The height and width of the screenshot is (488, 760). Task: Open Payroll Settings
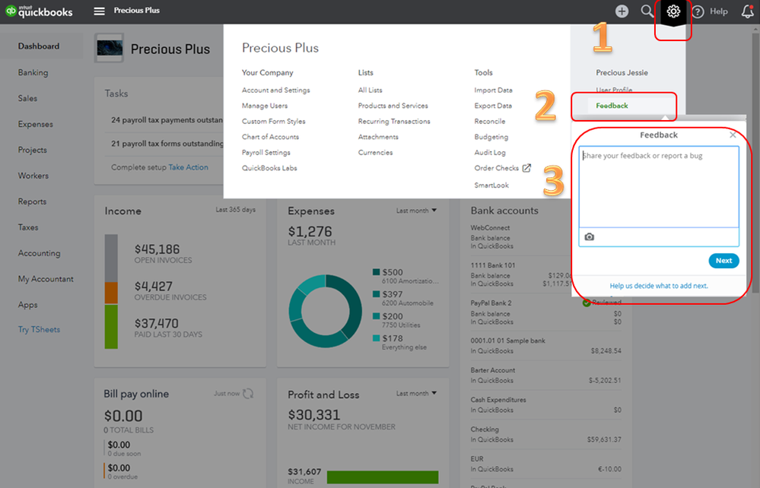pos(266,152)
